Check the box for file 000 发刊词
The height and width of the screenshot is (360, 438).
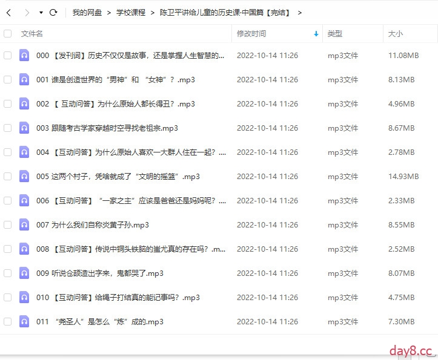[8, 55]
